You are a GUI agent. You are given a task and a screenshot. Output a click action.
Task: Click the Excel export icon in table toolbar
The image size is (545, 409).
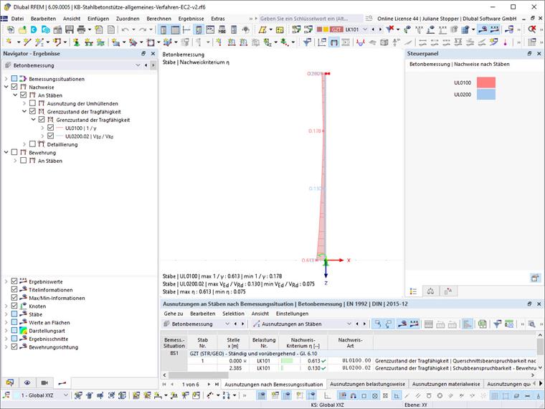click(x=482, y=324)
